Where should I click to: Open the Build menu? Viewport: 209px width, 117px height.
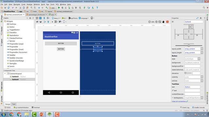point(43,4)
